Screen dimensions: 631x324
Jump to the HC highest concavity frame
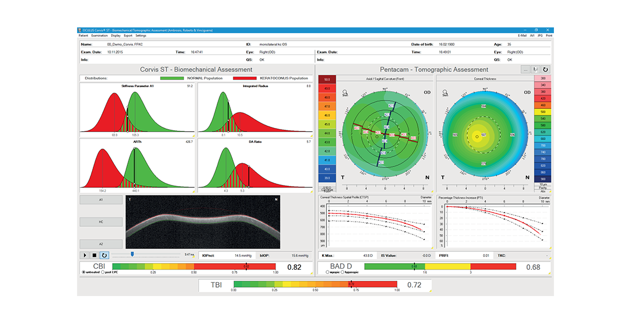pos(101,222)
